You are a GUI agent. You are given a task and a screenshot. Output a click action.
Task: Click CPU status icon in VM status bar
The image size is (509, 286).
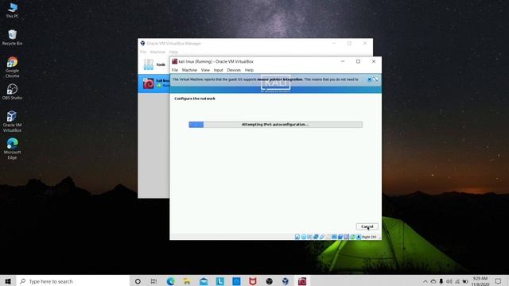tap(346, 237)
